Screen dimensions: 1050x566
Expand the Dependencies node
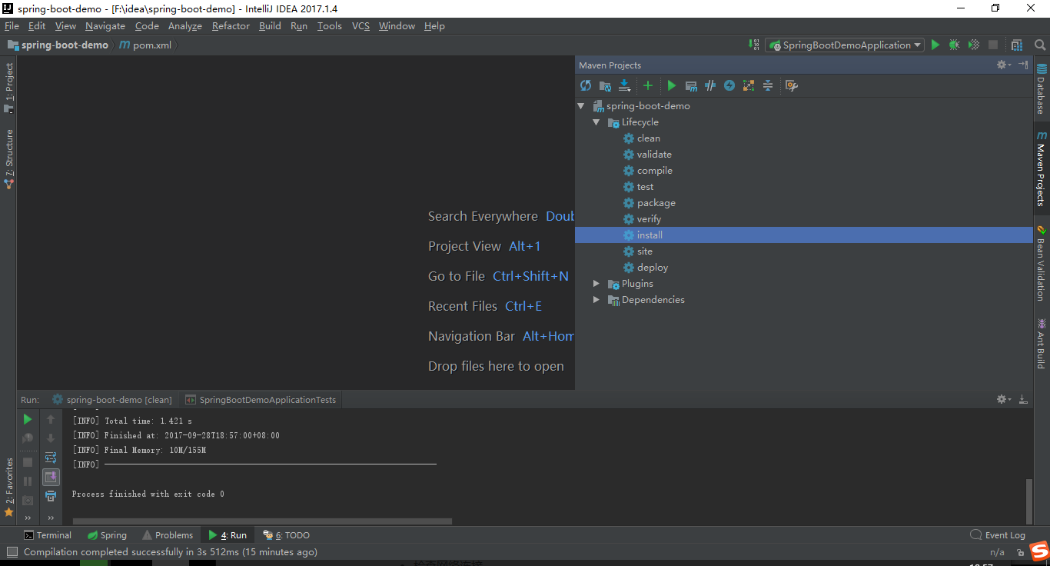click(596, 299)
